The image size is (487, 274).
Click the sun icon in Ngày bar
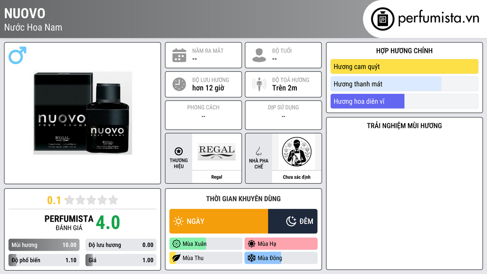click(178, 221)
